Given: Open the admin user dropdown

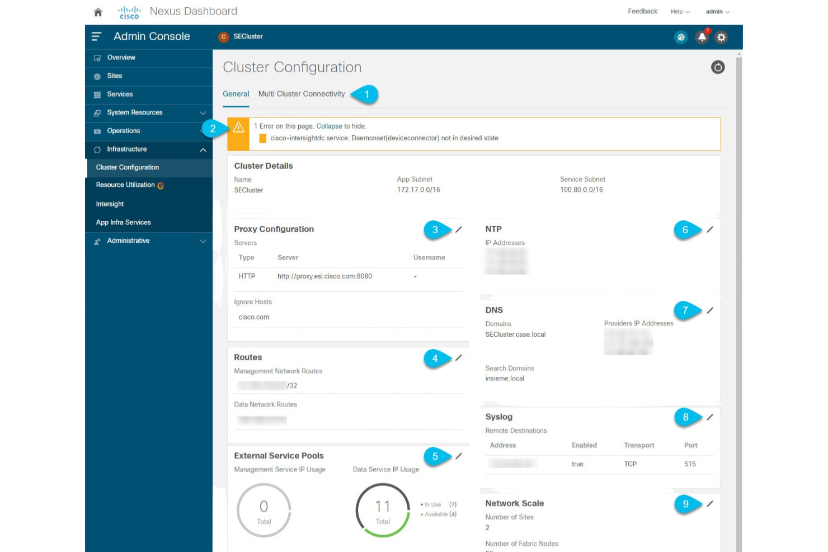Looking at the screenshot, I should tap(717, 12).
